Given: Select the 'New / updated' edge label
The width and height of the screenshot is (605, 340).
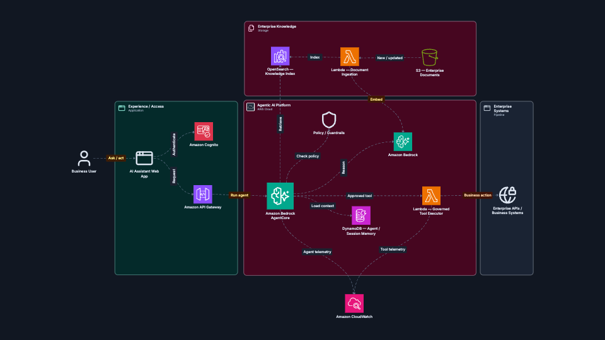Looking at the screenshot, I should 389,58.
